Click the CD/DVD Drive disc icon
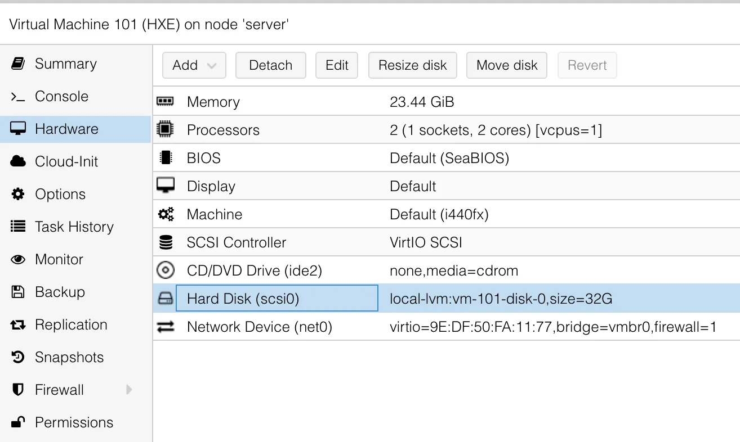The image size is (740, 442). click(165, 270)
